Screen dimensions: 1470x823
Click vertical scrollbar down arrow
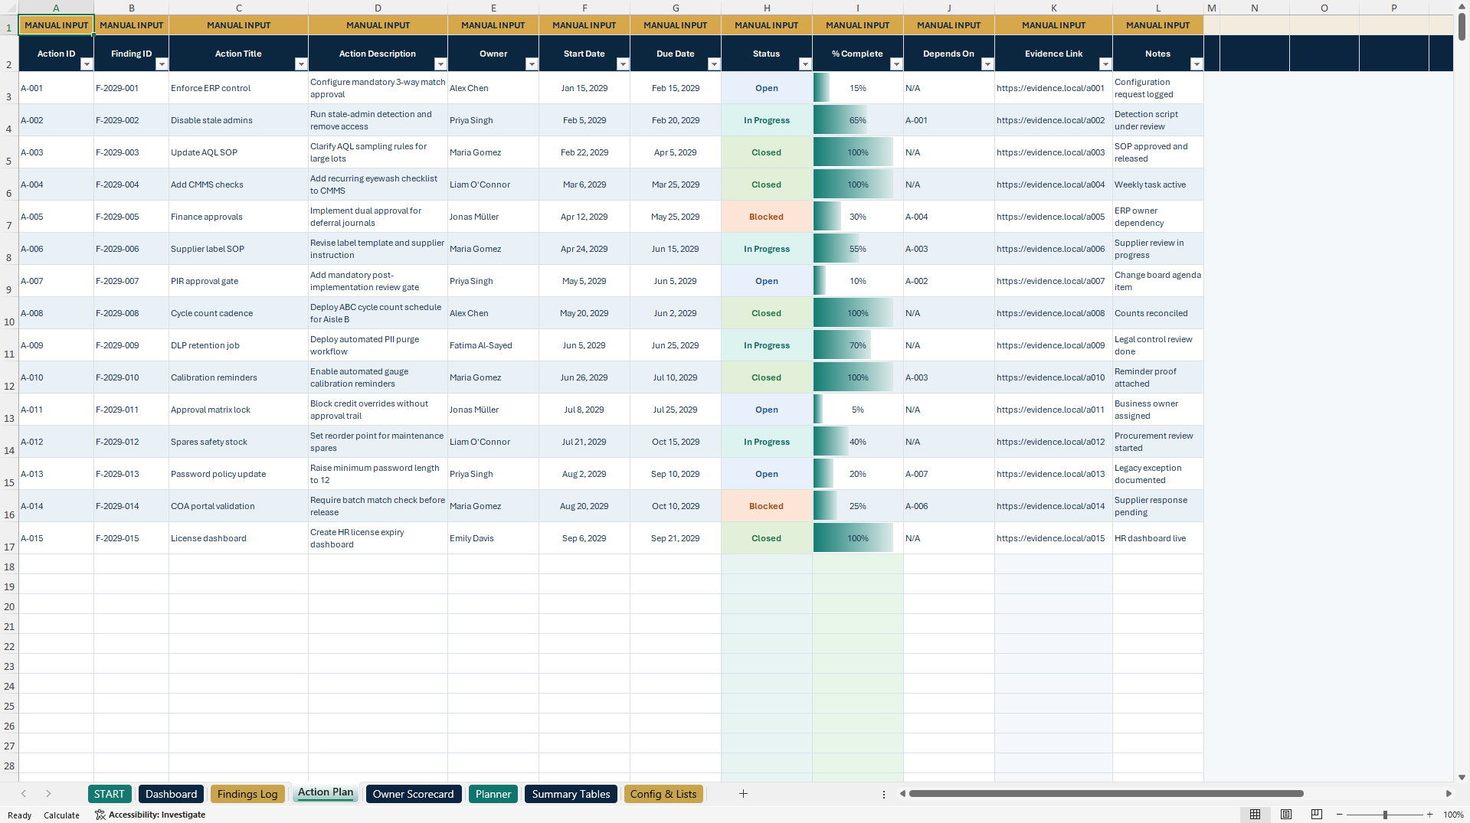[1462, 777]
